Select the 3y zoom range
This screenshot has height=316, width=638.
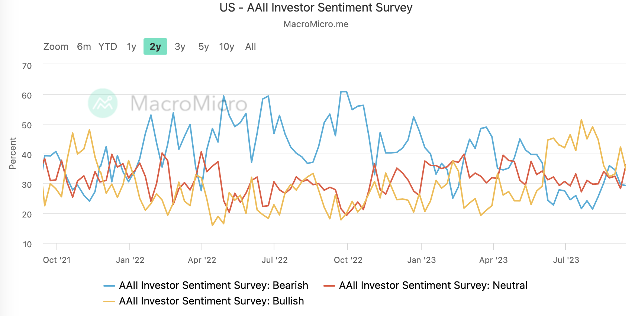(x=180, y=46)
